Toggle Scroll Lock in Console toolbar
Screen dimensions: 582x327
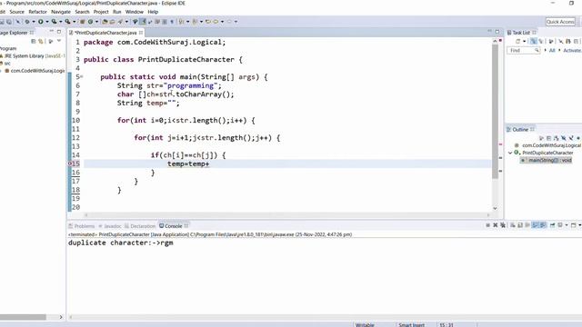[520, 225]
